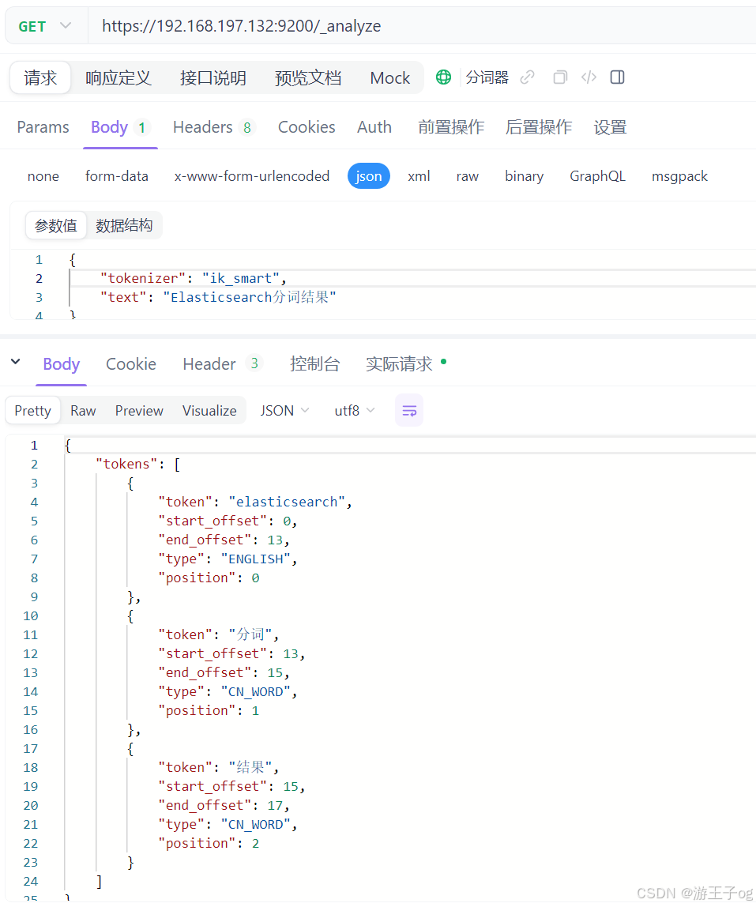
Task: Click the word-wrap icon in response toolbar
Action: coord(408,410)
